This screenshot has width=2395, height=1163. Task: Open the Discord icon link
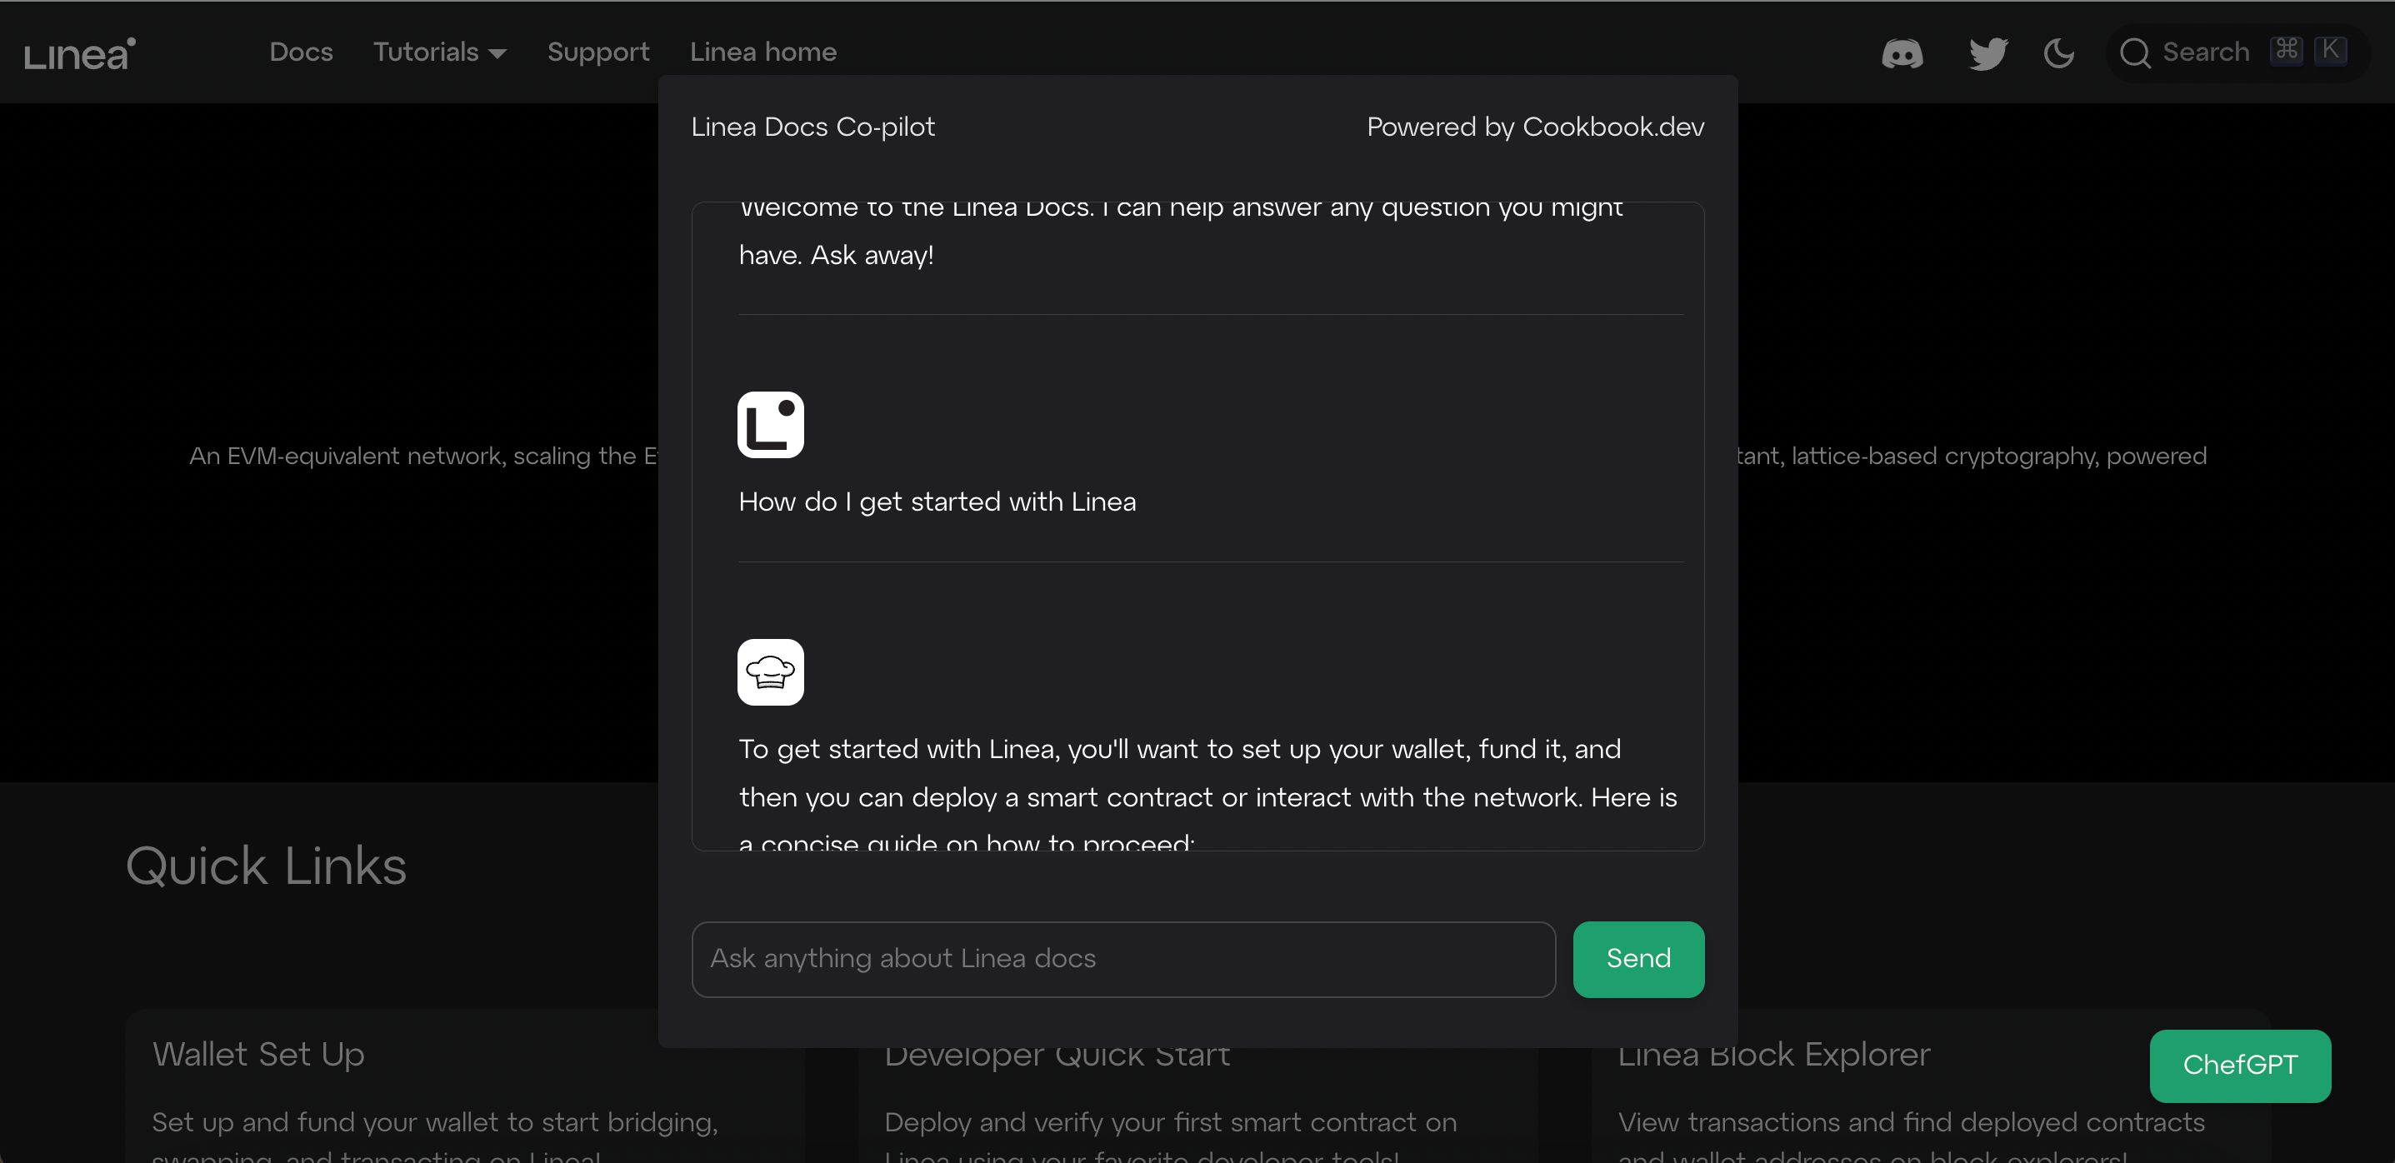tap(1902, 53)
